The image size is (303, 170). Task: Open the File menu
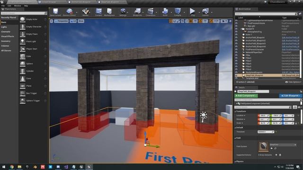3,6
